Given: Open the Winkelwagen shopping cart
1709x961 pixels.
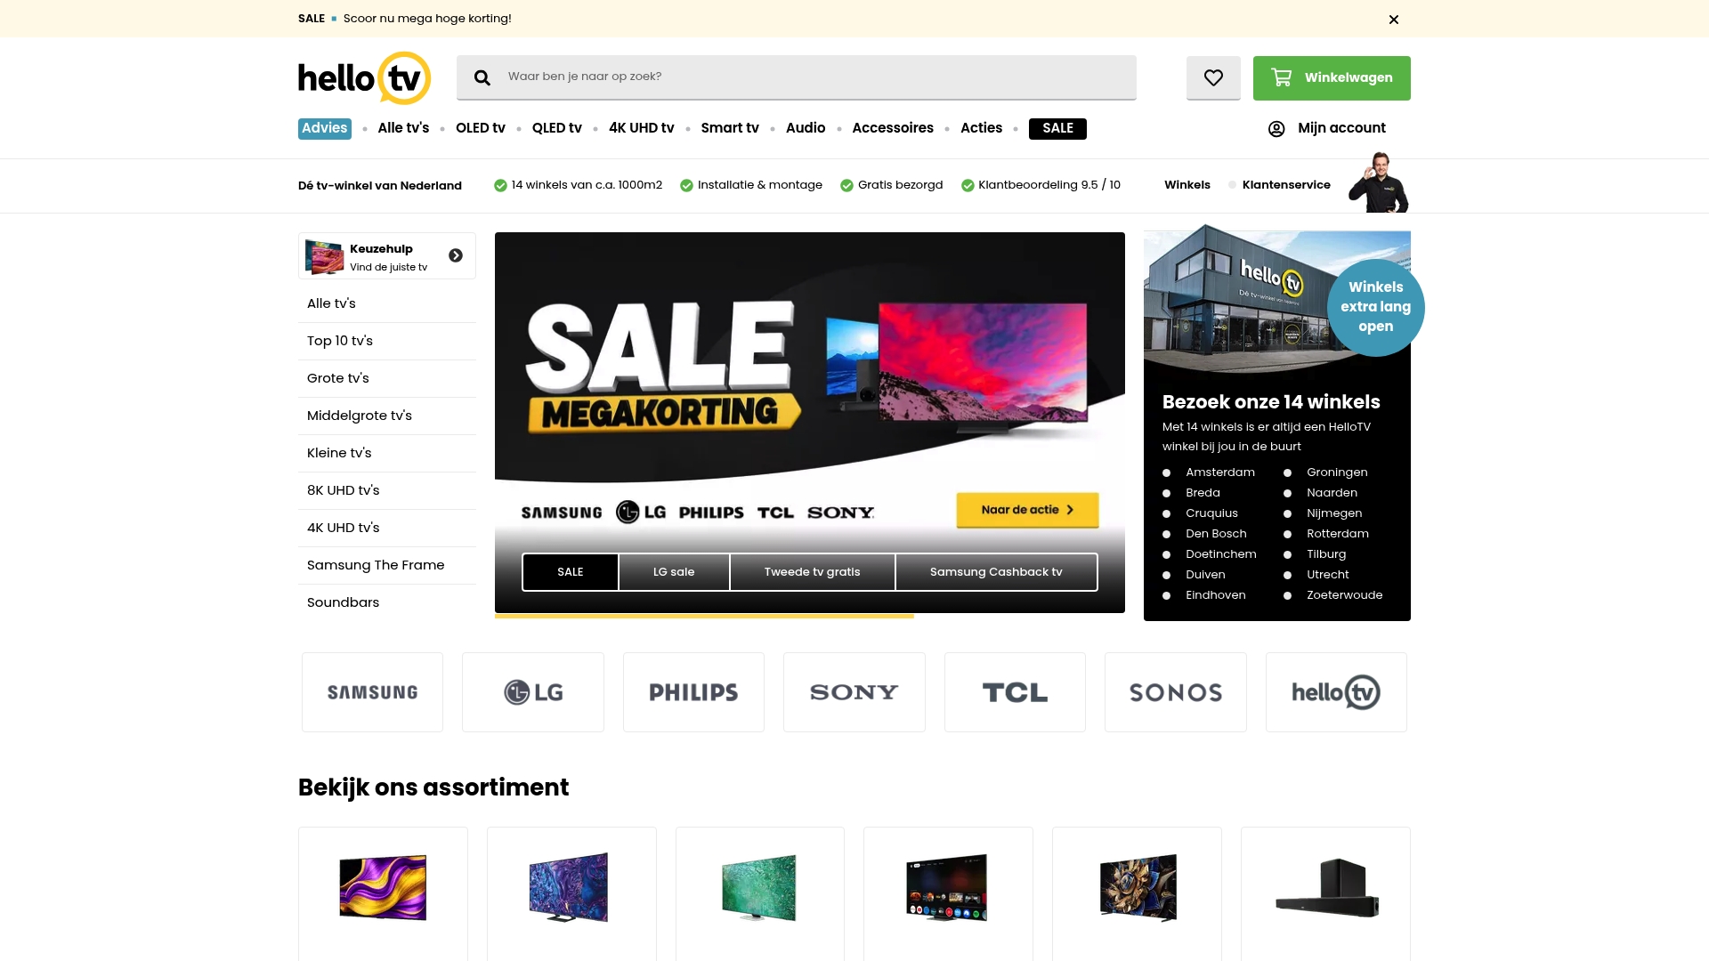Looking at the screenshot, I should click(1332, 77).
